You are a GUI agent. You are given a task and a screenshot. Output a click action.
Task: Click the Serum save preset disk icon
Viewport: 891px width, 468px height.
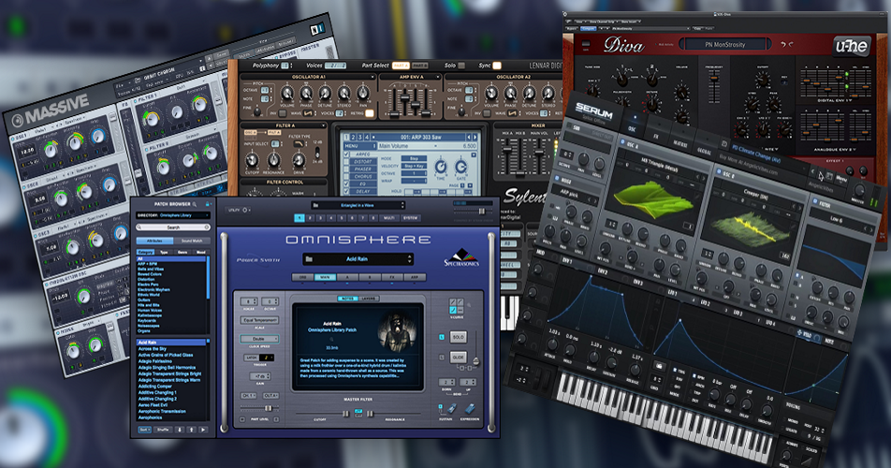[x=724, y=144]
